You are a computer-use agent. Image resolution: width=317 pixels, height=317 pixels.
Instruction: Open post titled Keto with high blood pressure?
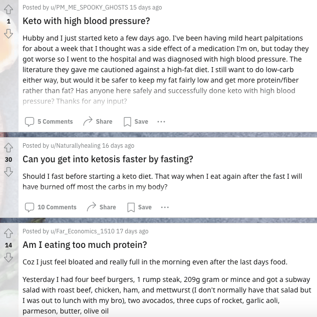86,22
